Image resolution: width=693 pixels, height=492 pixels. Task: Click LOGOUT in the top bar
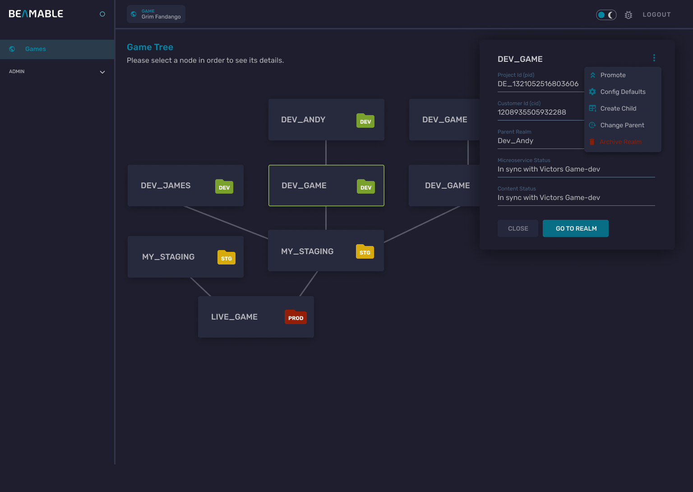[656, 14]
